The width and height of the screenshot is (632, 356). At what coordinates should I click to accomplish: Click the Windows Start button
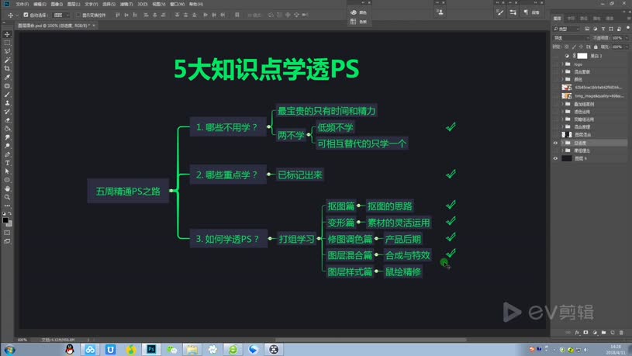[x=9, y=350]
